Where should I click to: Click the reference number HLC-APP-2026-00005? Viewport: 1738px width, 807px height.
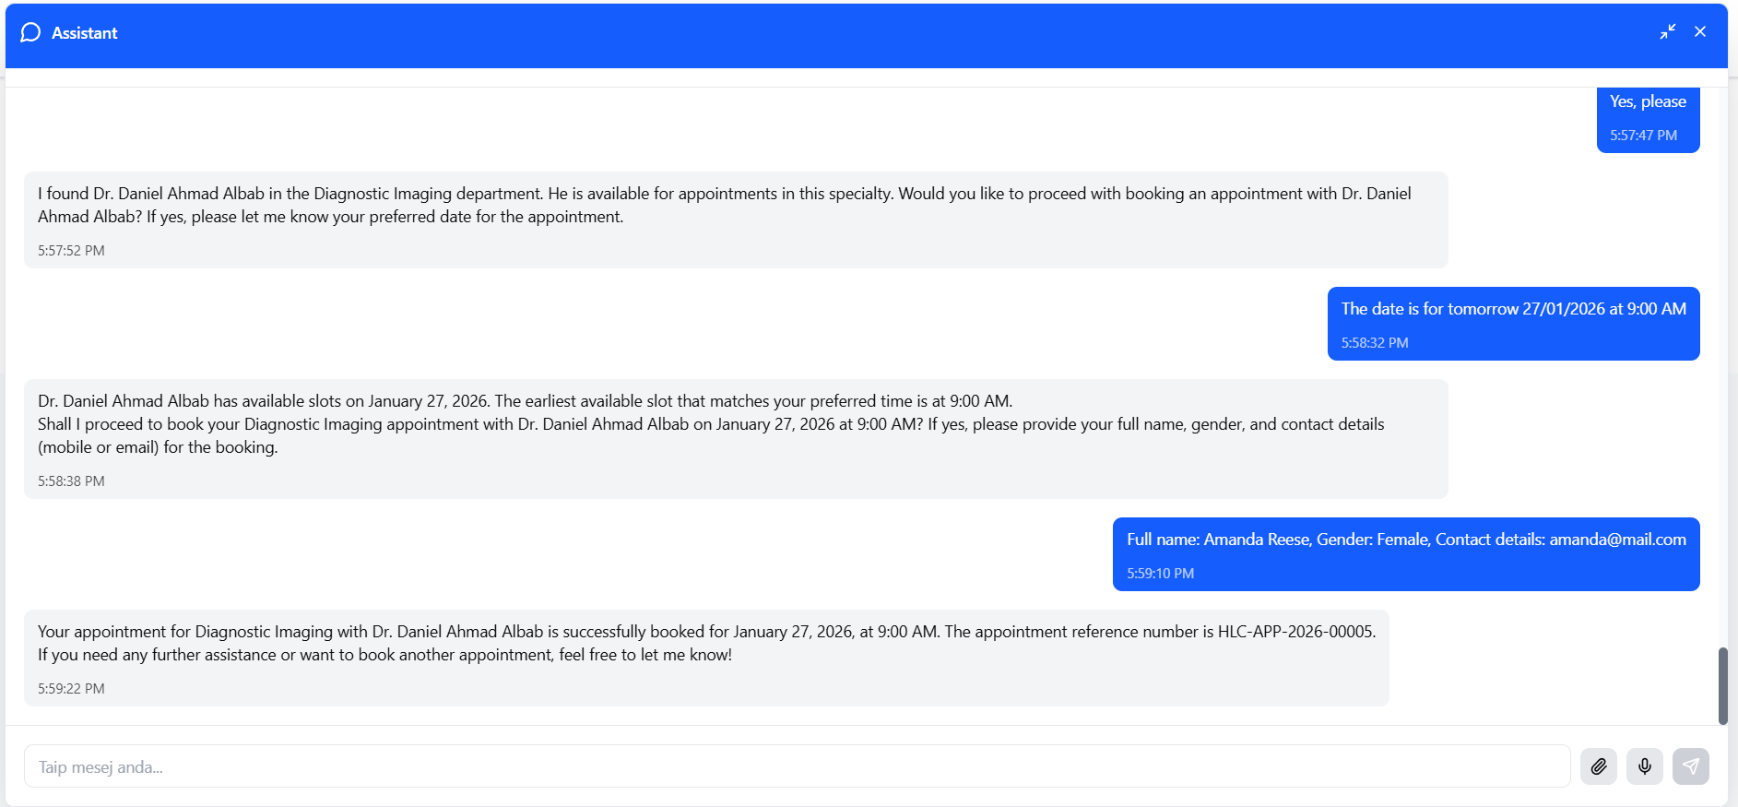point(1295,633)
